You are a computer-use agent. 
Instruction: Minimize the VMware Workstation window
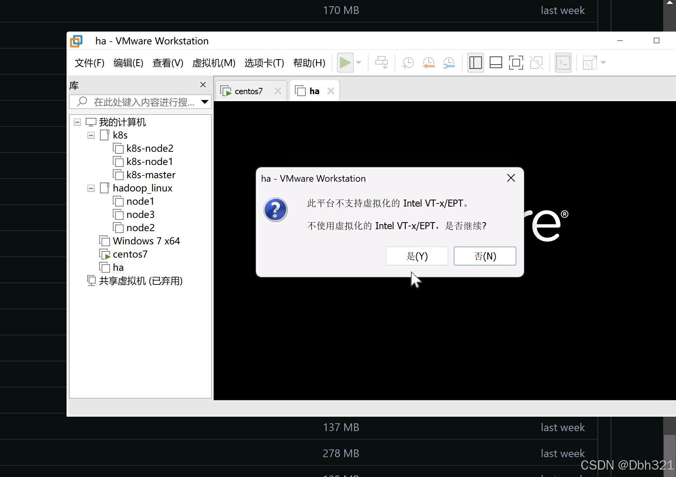620,40
